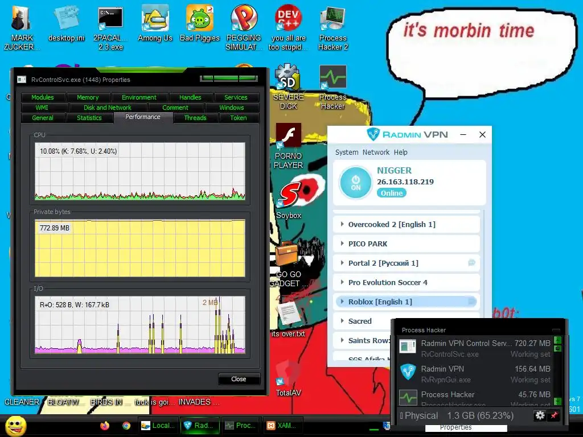
Task: Open the Network menu in Radmin VPN
Action: pyautogui.click(x=376, y=152)
